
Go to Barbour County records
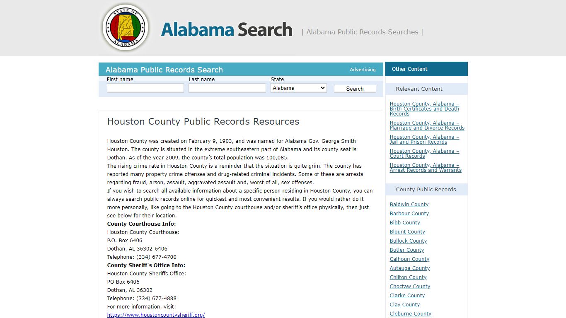[x=409, y=214]
